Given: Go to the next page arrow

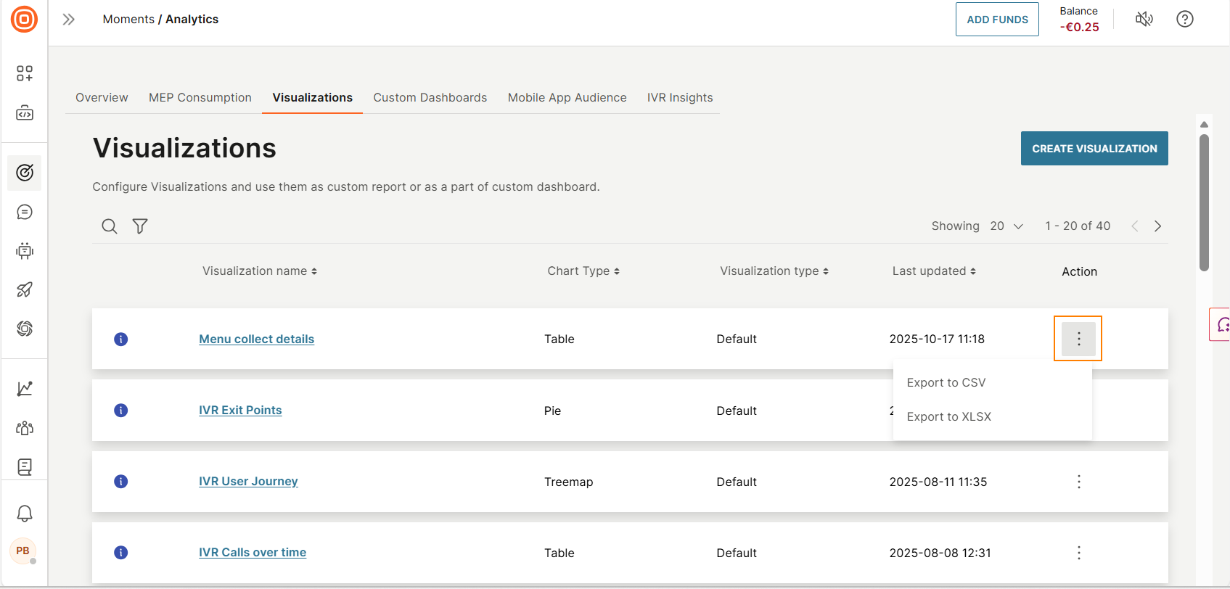Looking at the screenshot, I should pyautogui.click(x=1157, y=226).
